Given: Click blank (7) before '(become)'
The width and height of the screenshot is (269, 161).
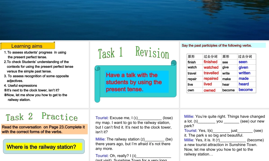Looking at the screenshot, I should tap(233, 140).
